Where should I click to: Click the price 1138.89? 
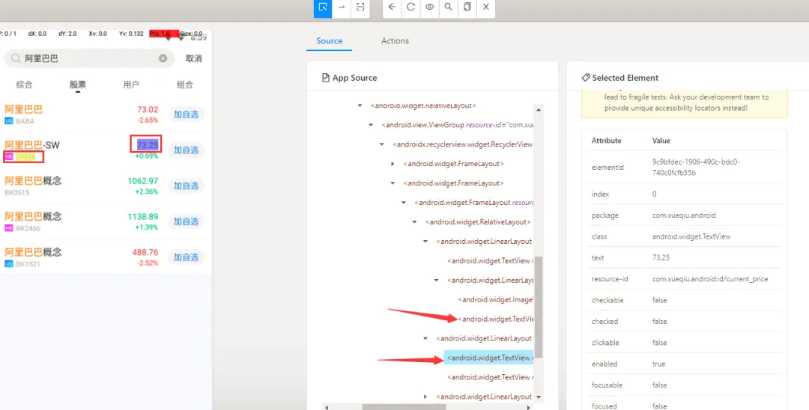pyautogui.click(x=143, y=217)
